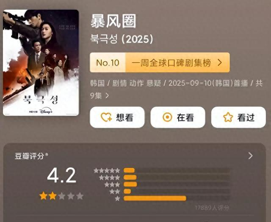Viewport: 271px width, 222px height.
Task: Expand the 豆瓣评分 details chevron
Action: [250, 156]
